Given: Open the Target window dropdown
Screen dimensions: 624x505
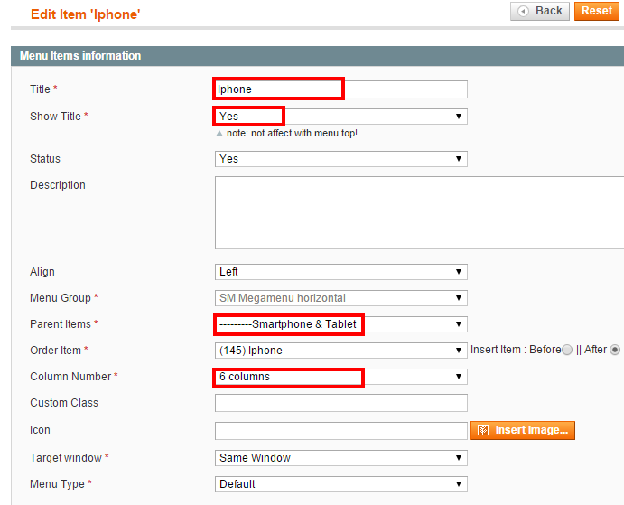Looking at the screenshot, I should [x=341, y=458].
